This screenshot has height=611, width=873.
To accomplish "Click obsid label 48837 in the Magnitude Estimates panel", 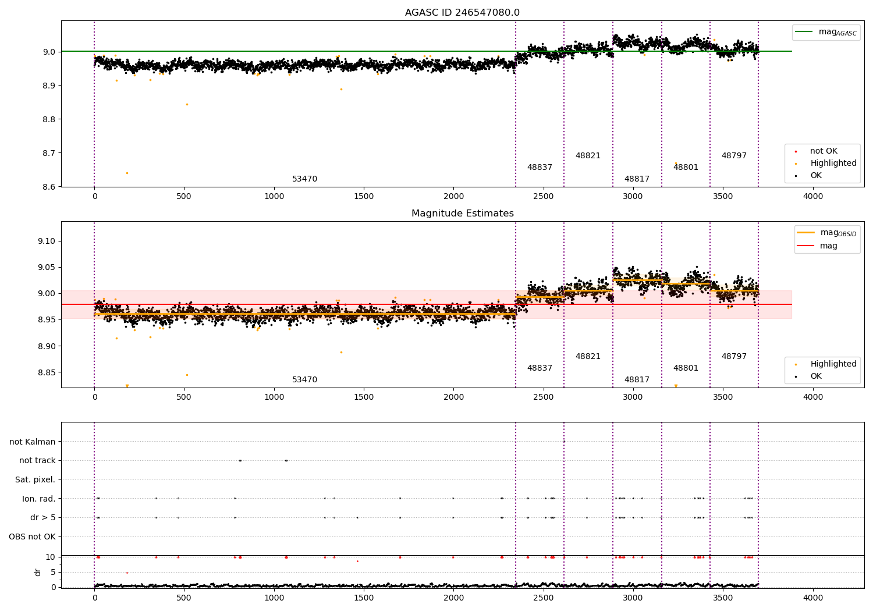I will pyautogui.click(x=540, y=368).
